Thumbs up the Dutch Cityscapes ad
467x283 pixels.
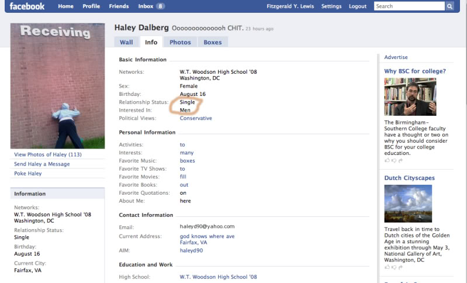point(387,267)
